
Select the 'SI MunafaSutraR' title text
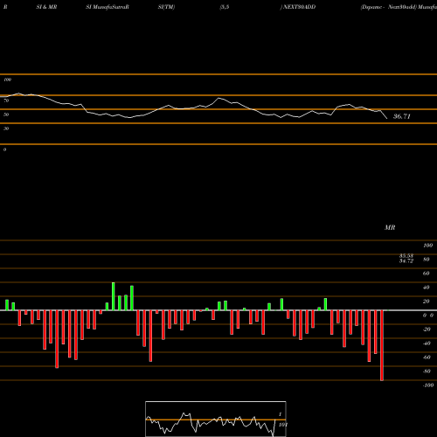108,7
